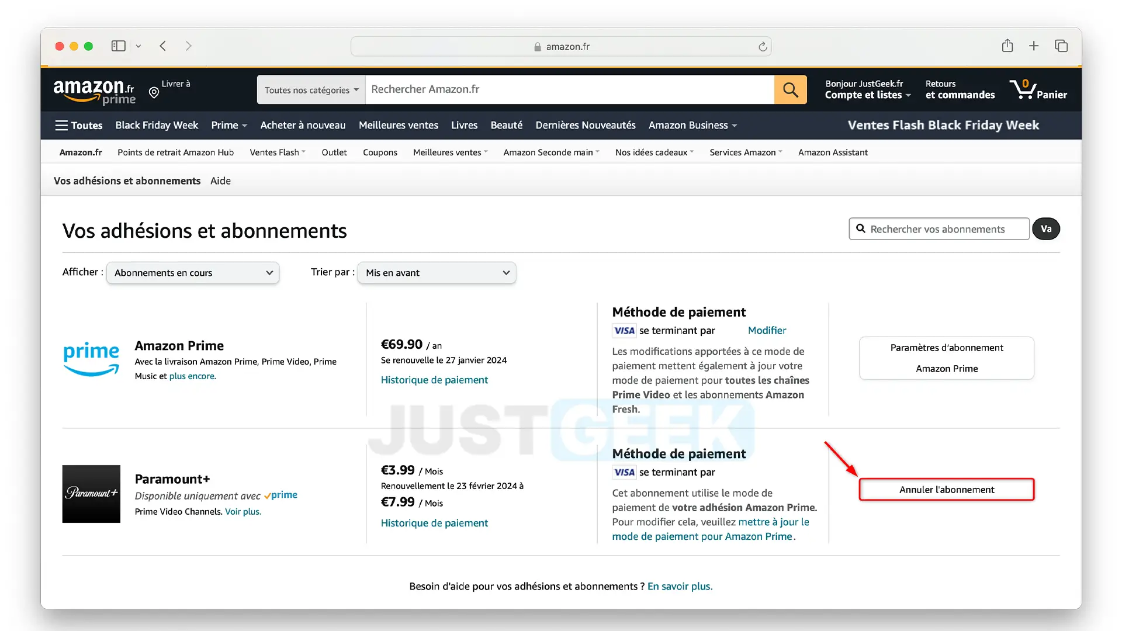Open Black Friday Week nav item
The image size is (1122, 631).
tap(157, 125)
